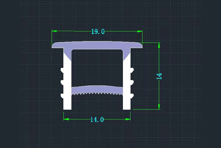Image resolution: width=221 pixels, height=148 pixels.
Task: Pick the middle barb on the left leg
Action: 62,82
